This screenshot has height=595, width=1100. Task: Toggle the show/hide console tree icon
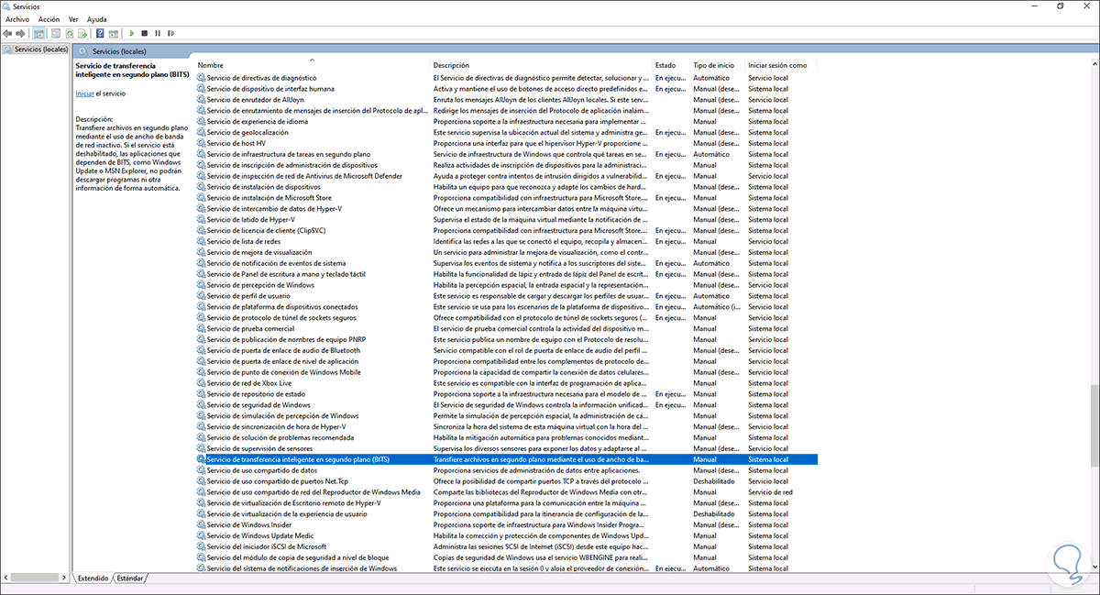[x=38, y=33]
